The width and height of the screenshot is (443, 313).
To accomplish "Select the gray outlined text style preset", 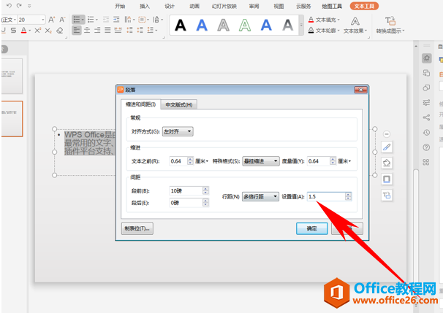I will pyautogui.click(x=223, y=25).
